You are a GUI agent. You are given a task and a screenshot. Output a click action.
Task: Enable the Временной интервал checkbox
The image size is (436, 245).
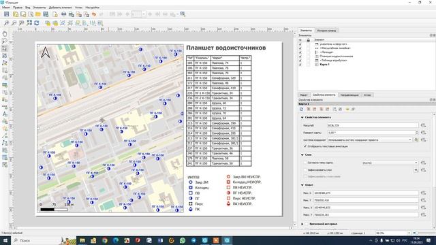(x=307, y=224)
